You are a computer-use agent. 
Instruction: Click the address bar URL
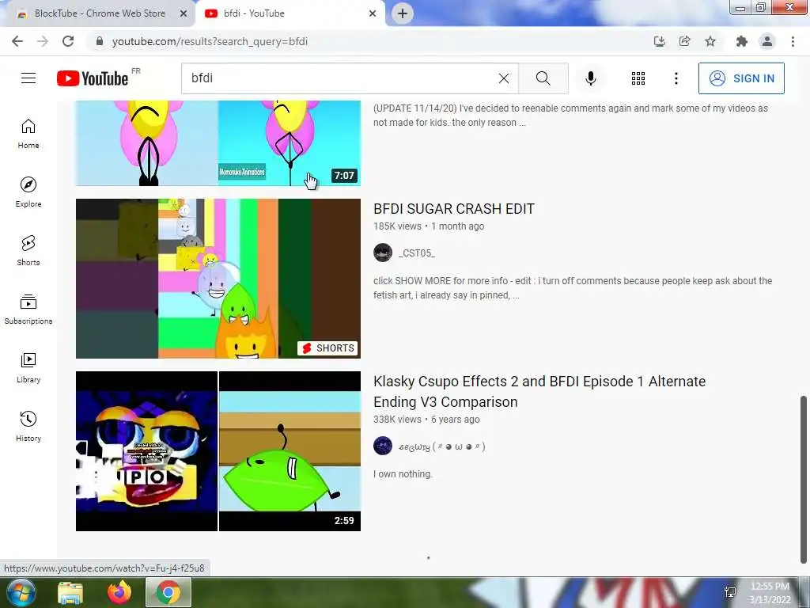pos(210,41)
